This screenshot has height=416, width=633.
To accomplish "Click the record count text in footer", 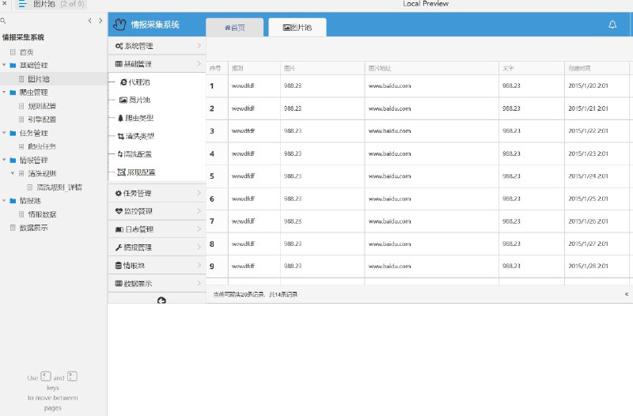I will pyautogui.click(x=255, y=294).
